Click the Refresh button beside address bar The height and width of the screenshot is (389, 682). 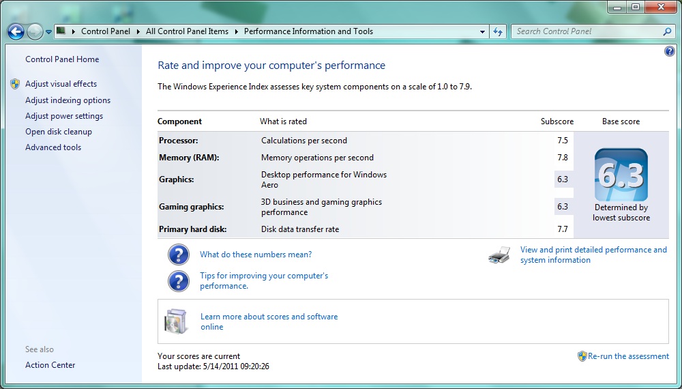(x=498, y=32)
